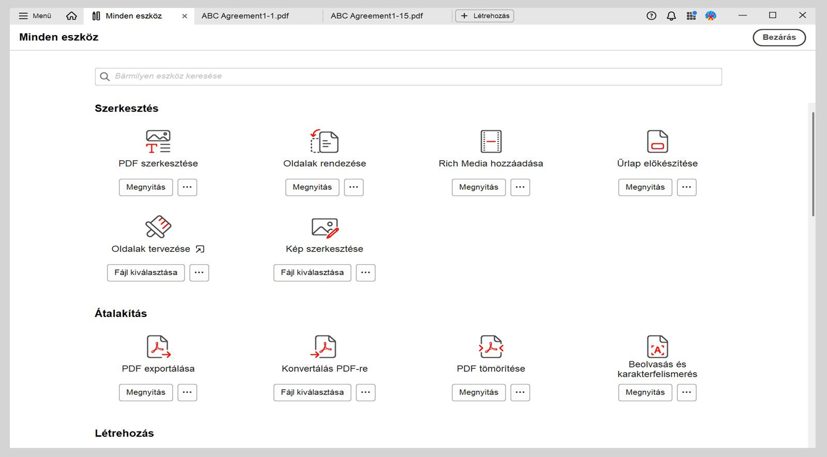The image size is (827, 457).
Task: Click Fájl kiválasztása under Konvertálás PDF-re
Action: [x=312, y=392]
